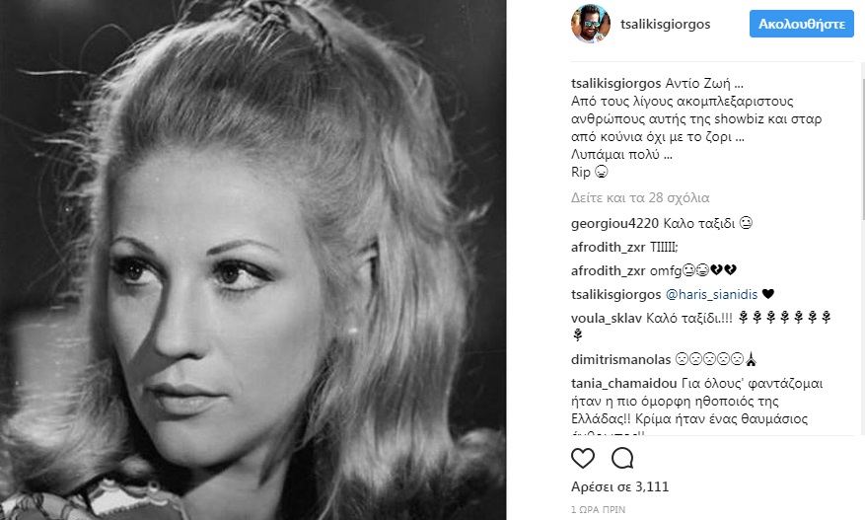Image resolution: width=865 pixels, height=520 pixels.
Task: Open tsalikisgiorgos username in the caption
Action: 615,84
